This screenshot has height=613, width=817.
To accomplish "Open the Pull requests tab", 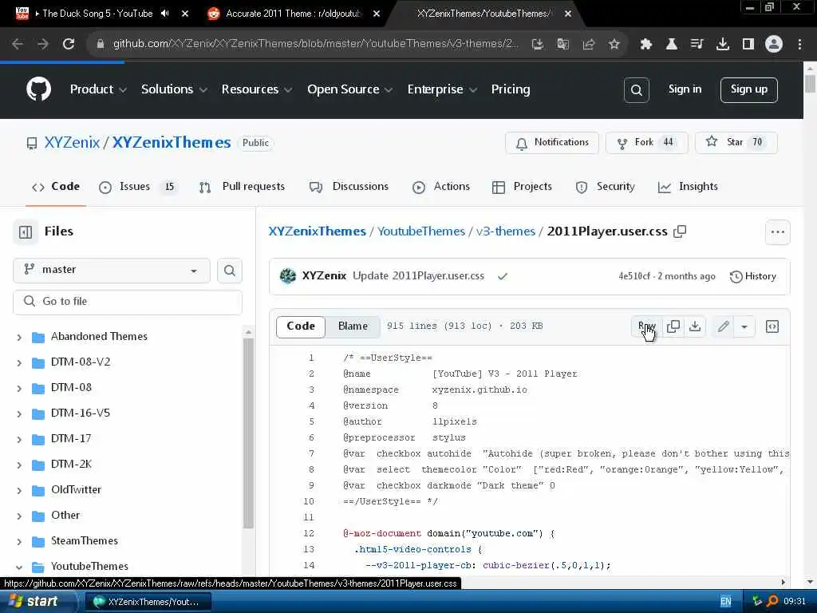I will [243, 187].
